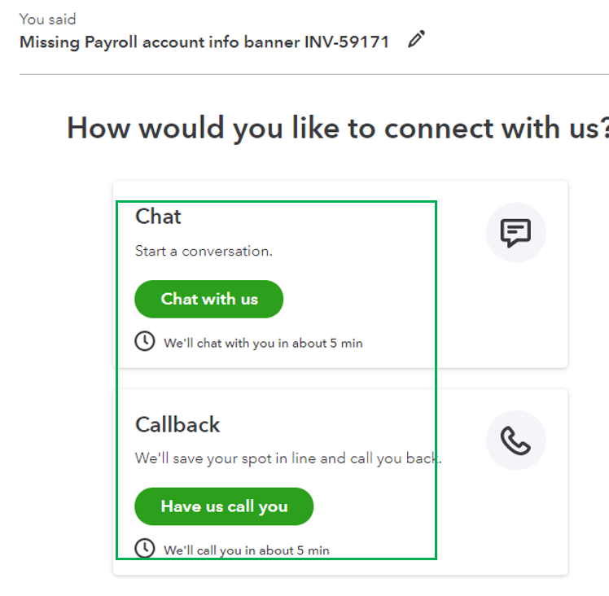This screenshot has width=609, height=596.
Task: Click the INV-59171 reference in the message
Action: [x=347, y=42]
